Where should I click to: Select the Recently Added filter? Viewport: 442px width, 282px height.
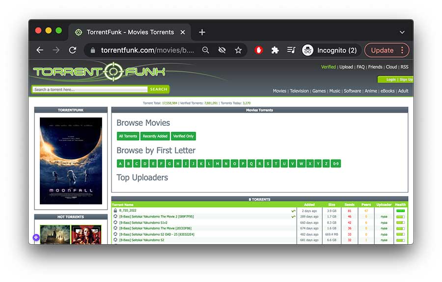pyautogui.click(x=155, y=136)
